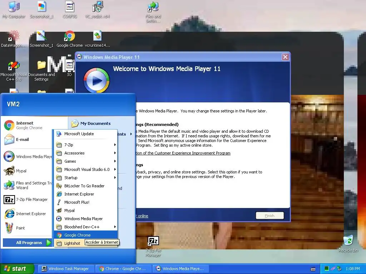366x274 pixels.
Task: Expand the Accessories submenu
Action: [86, 153]
